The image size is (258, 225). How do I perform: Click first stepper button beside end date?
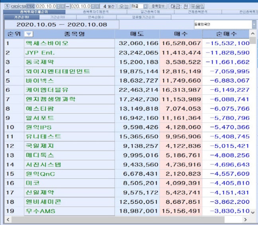tap(93, 6)
